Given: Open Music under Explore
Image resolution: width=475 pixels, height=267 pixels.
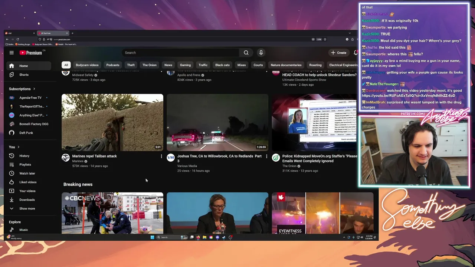Looking at the screenshot, I should 29,230.
